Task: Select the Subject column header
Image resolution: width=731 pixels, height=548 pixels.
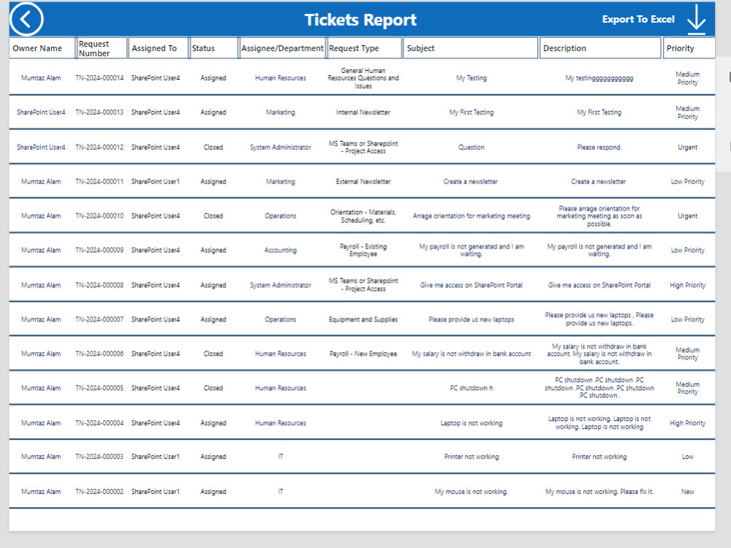Action: click(470, 48)
